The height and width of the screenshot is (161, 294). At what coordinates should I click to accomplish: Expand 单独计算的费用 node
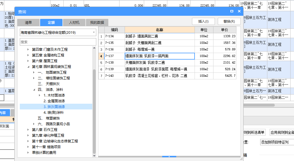coord(28,153)
